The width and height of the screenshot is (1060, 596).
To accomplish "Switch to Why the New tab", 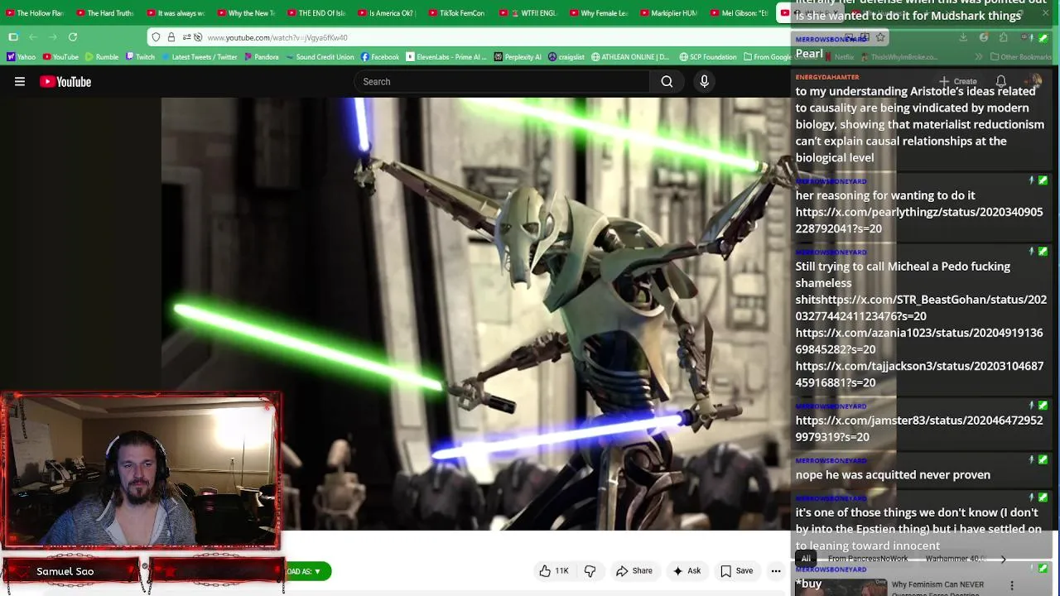I will 246,13.
